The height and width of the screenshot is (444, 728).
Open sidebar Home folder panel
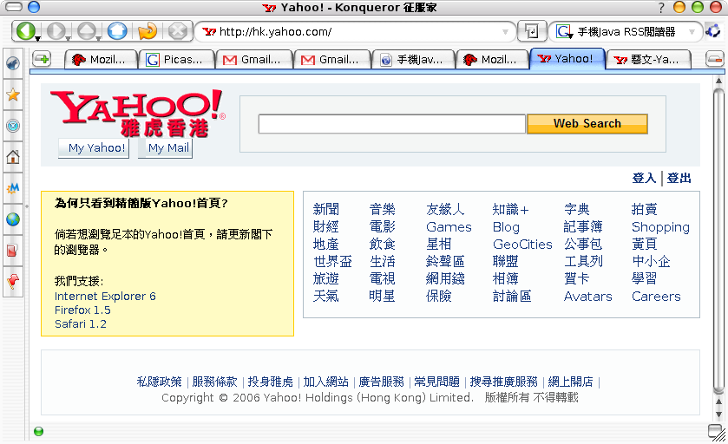pyautogui.click(x=13, y=157)
